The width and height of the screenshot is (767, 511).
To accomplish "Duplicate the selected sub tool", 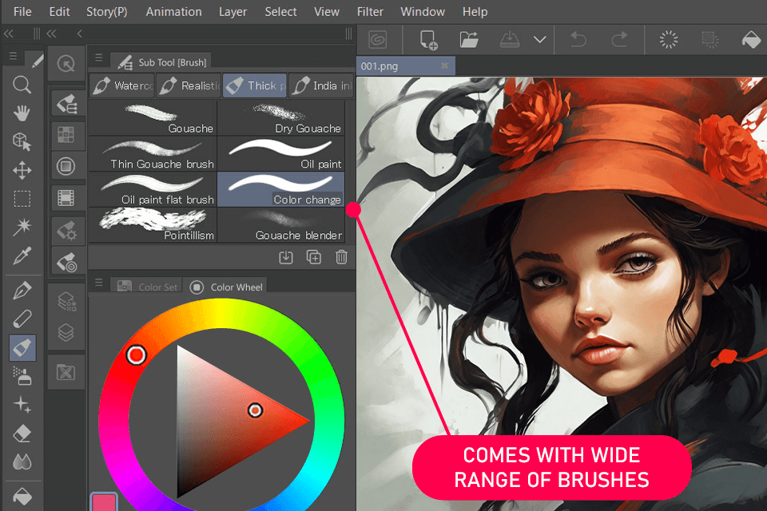I will (x=313, y=257).
